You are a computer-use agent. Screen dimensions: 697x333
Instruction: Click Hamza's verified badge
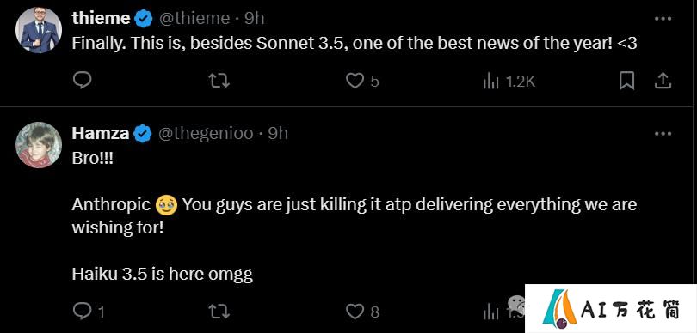tap(143, 134)
